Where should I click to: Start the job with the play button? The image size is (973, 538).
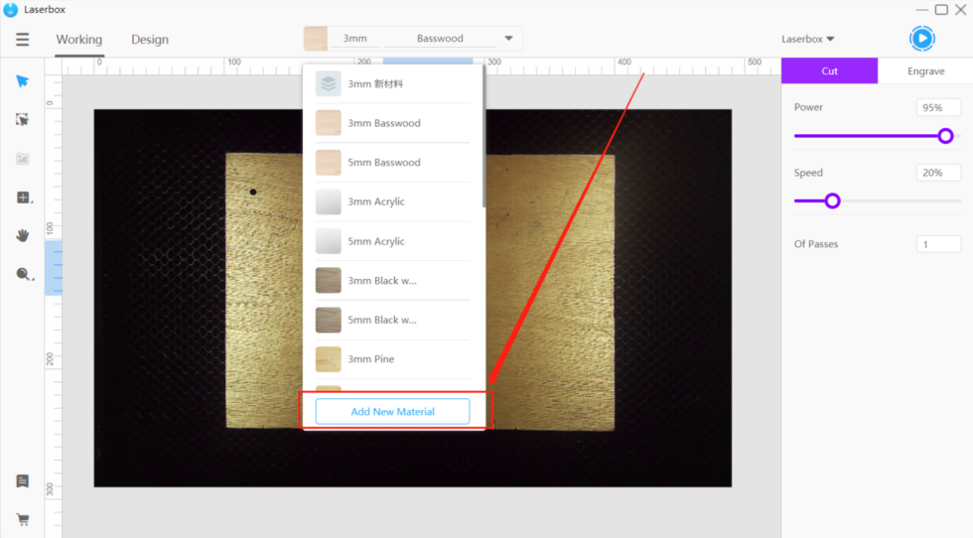coord(922,39)
